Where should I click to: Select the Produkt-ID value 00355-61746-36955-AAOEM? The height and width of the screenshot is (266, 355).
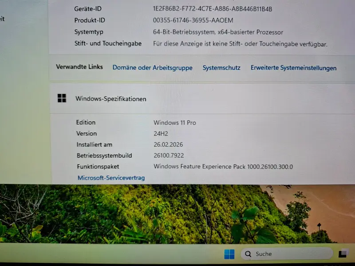[193, 20]
